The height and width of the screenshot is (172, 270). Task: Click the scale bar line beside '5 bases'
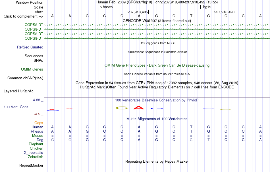point(157,7)
